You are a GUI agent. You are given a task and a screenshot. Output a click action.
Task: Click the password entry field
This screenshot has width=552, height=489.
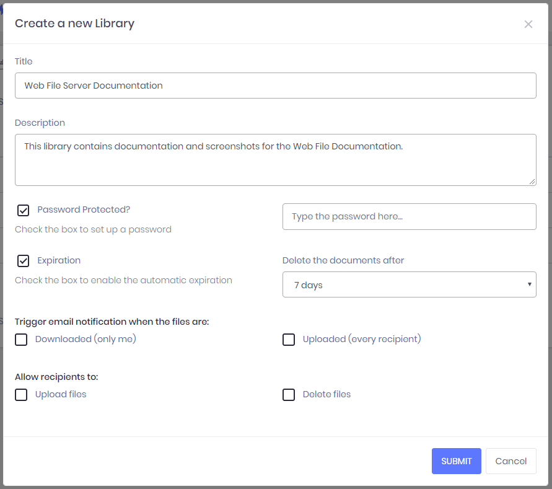[x=409, y=216]
